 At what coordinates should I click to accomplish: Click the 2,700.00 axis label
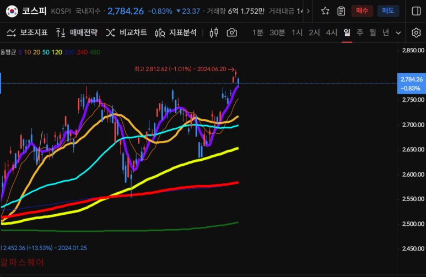(x=413, y=124)
